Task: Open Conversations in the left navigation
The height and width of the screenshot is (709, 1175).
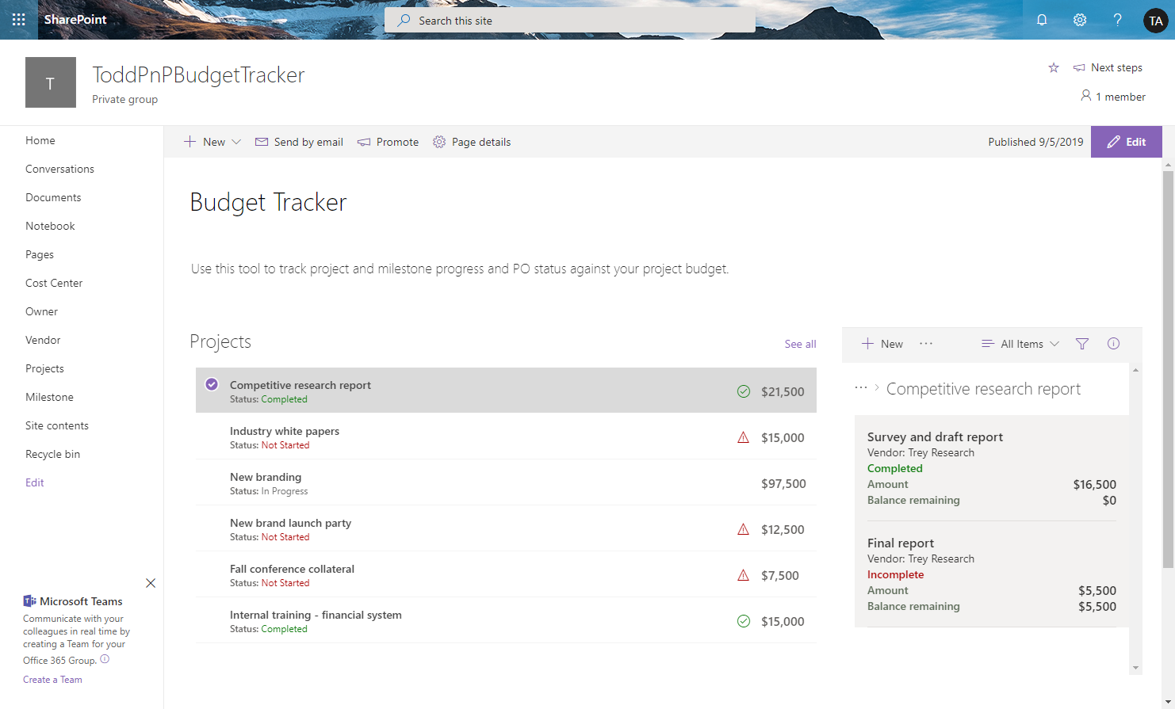Action: coord(59,169)
